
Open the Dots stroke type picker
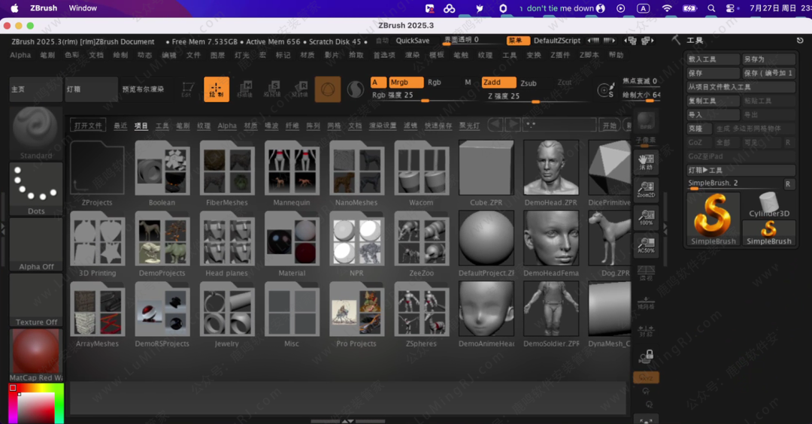tap(36, 189)
